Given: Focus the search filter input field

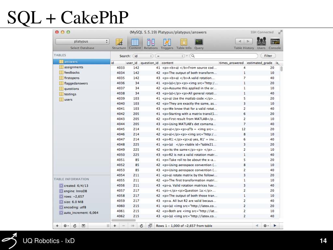Looking at the screenshot, I should (x=224, y=56).
